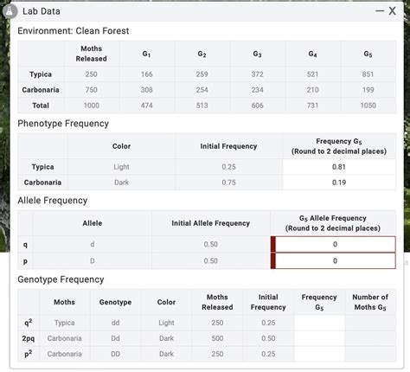Click Typica G4 count 521
The height and width of the screenshot is (372, 410).
312,74
